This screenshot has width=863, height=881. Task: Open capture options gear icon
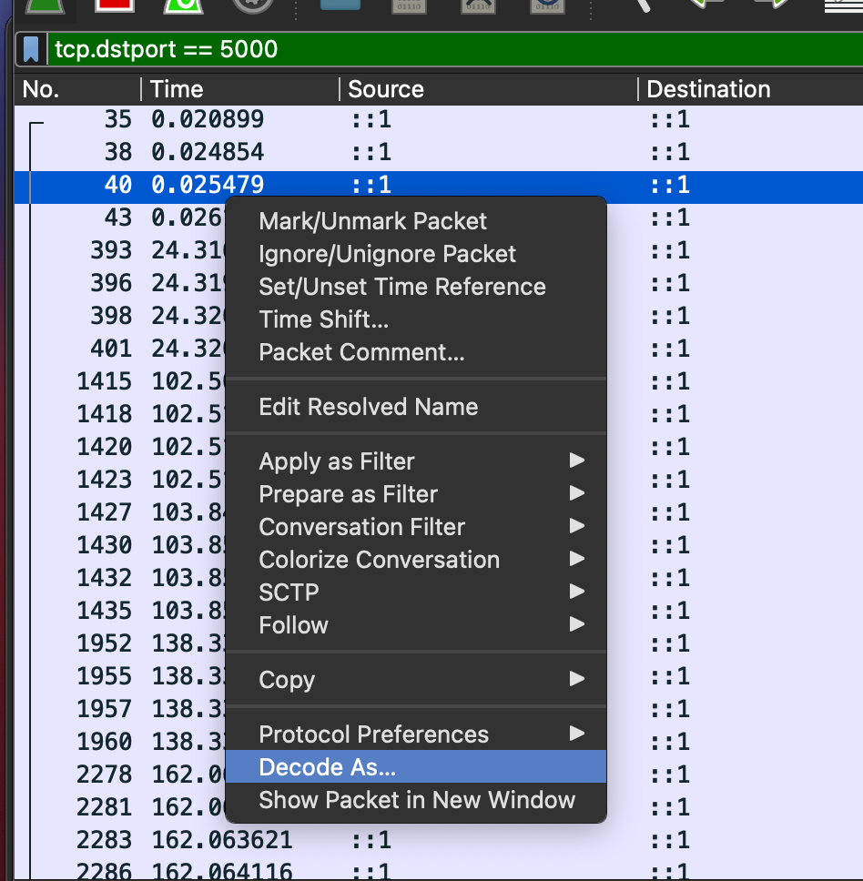tap(253, 6)
